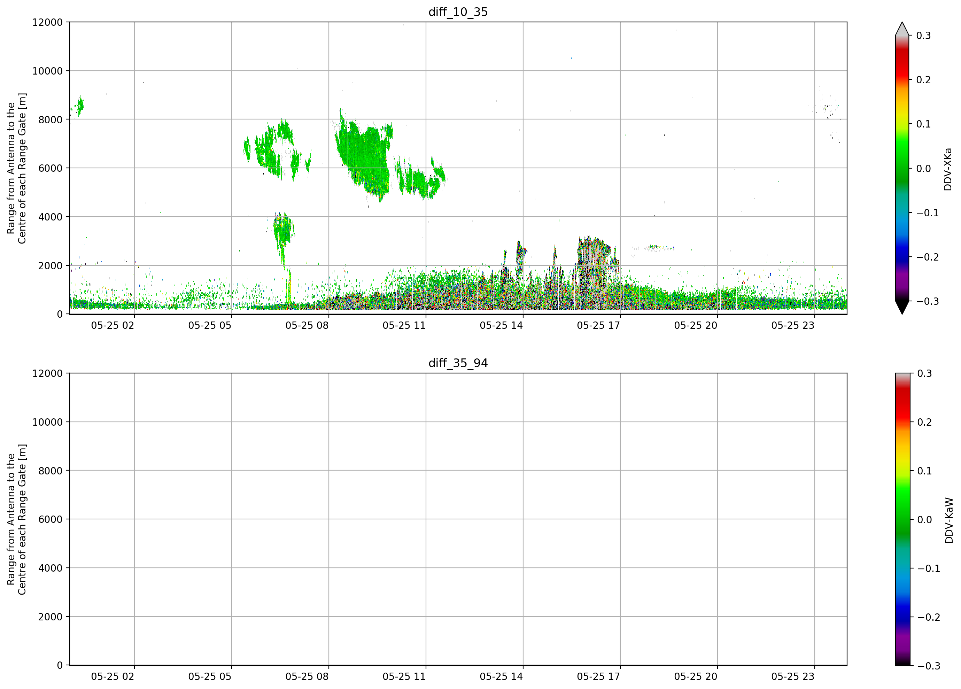
Task: Click the DDV-KaW colorbar label
Action: coord(949,520)
